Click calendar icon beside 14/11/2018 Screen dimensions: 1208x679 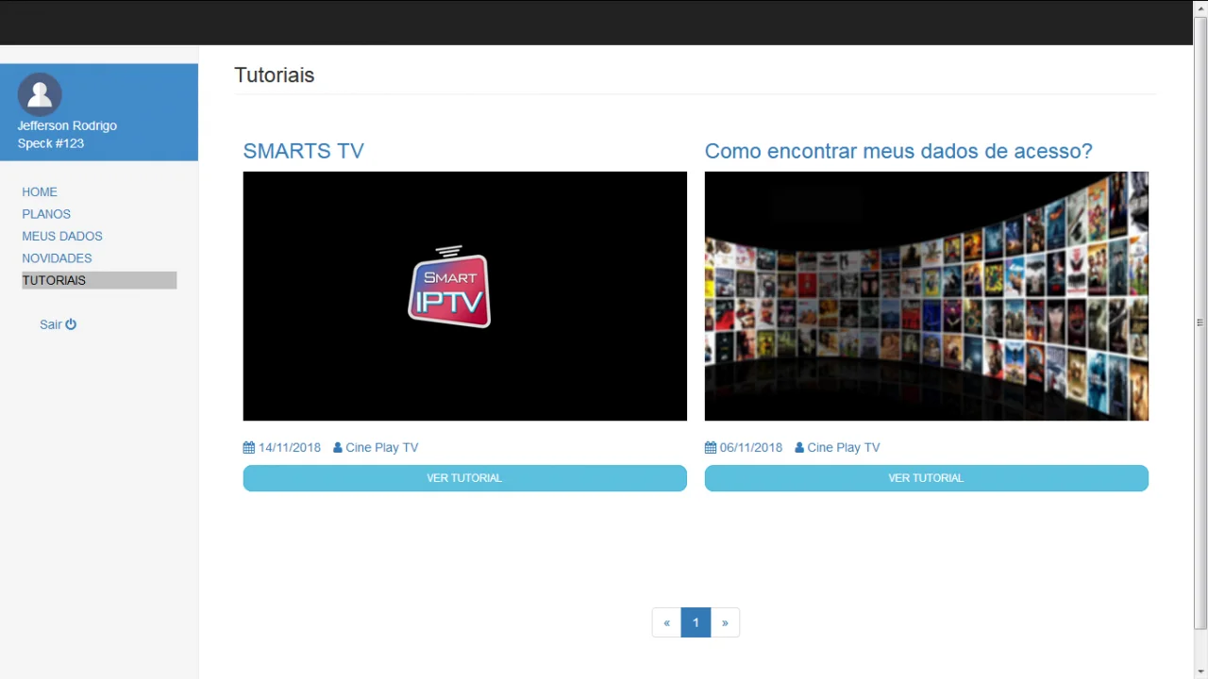(249, 448)
